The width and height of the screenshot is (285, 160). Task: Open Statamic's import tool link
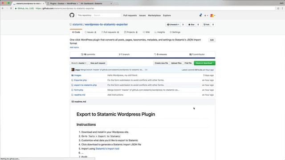click(107, 148)
